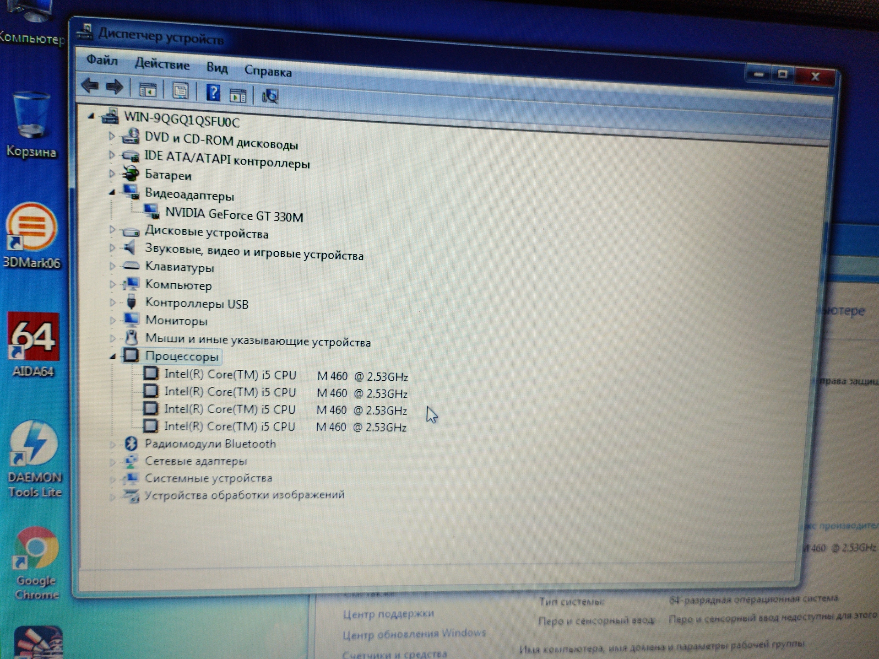Viewport: 879px width, 659px height.
Task: Expand the Контроллеры USB category
Action: pyautogui.click(x=112, y=302)
